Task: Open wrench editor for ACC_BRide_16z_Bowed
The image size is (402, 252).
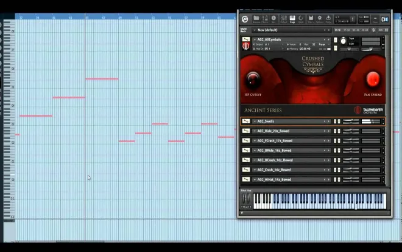Action: [x=246, y=150]
